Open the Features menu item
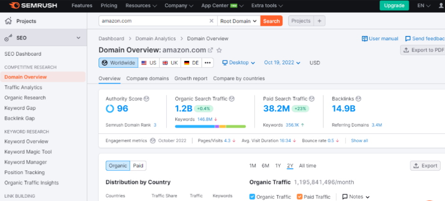This screenshot has height=201, width=445. [82, 5]
